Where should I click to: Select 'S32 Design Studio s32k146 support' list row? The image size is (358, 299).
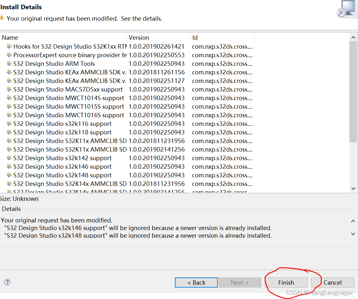coord(62,166)
